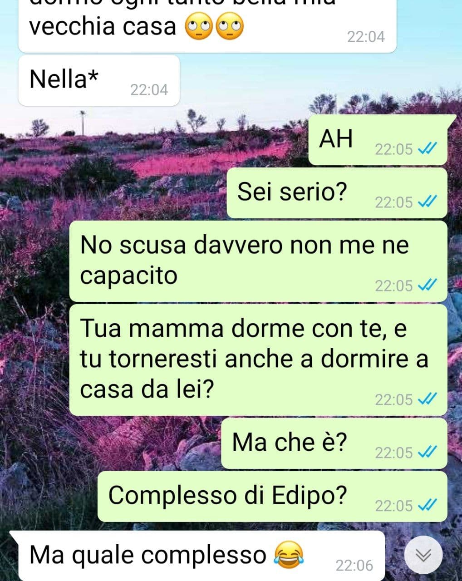Tap the "No scusa davvero non me ne capacito" message
The height and width of the screenshot is (581, 462).
(x=258, y=261)
